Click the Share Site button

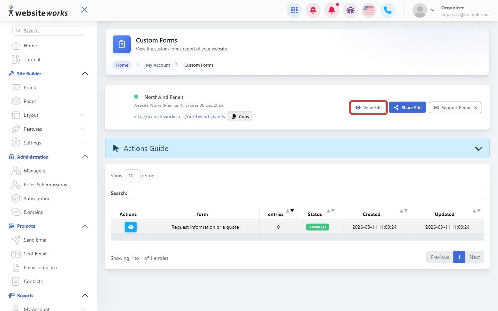click(x=407, y=107)
